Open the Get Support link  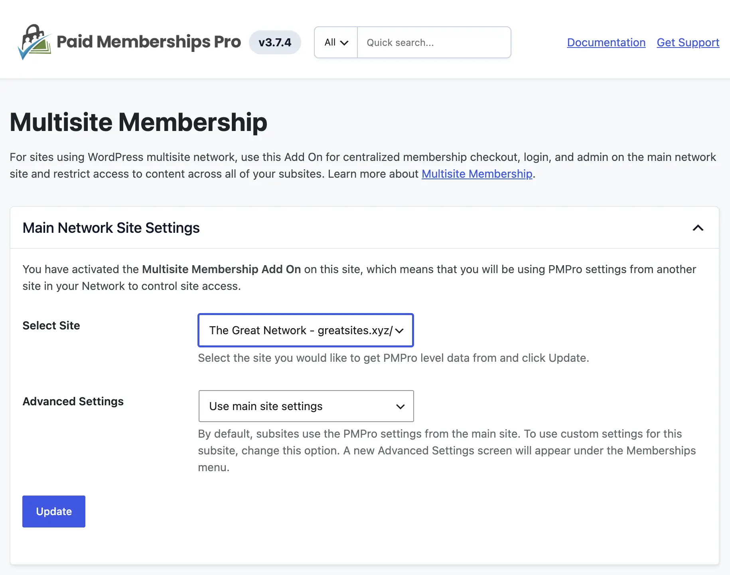click(x=688, y=42)
